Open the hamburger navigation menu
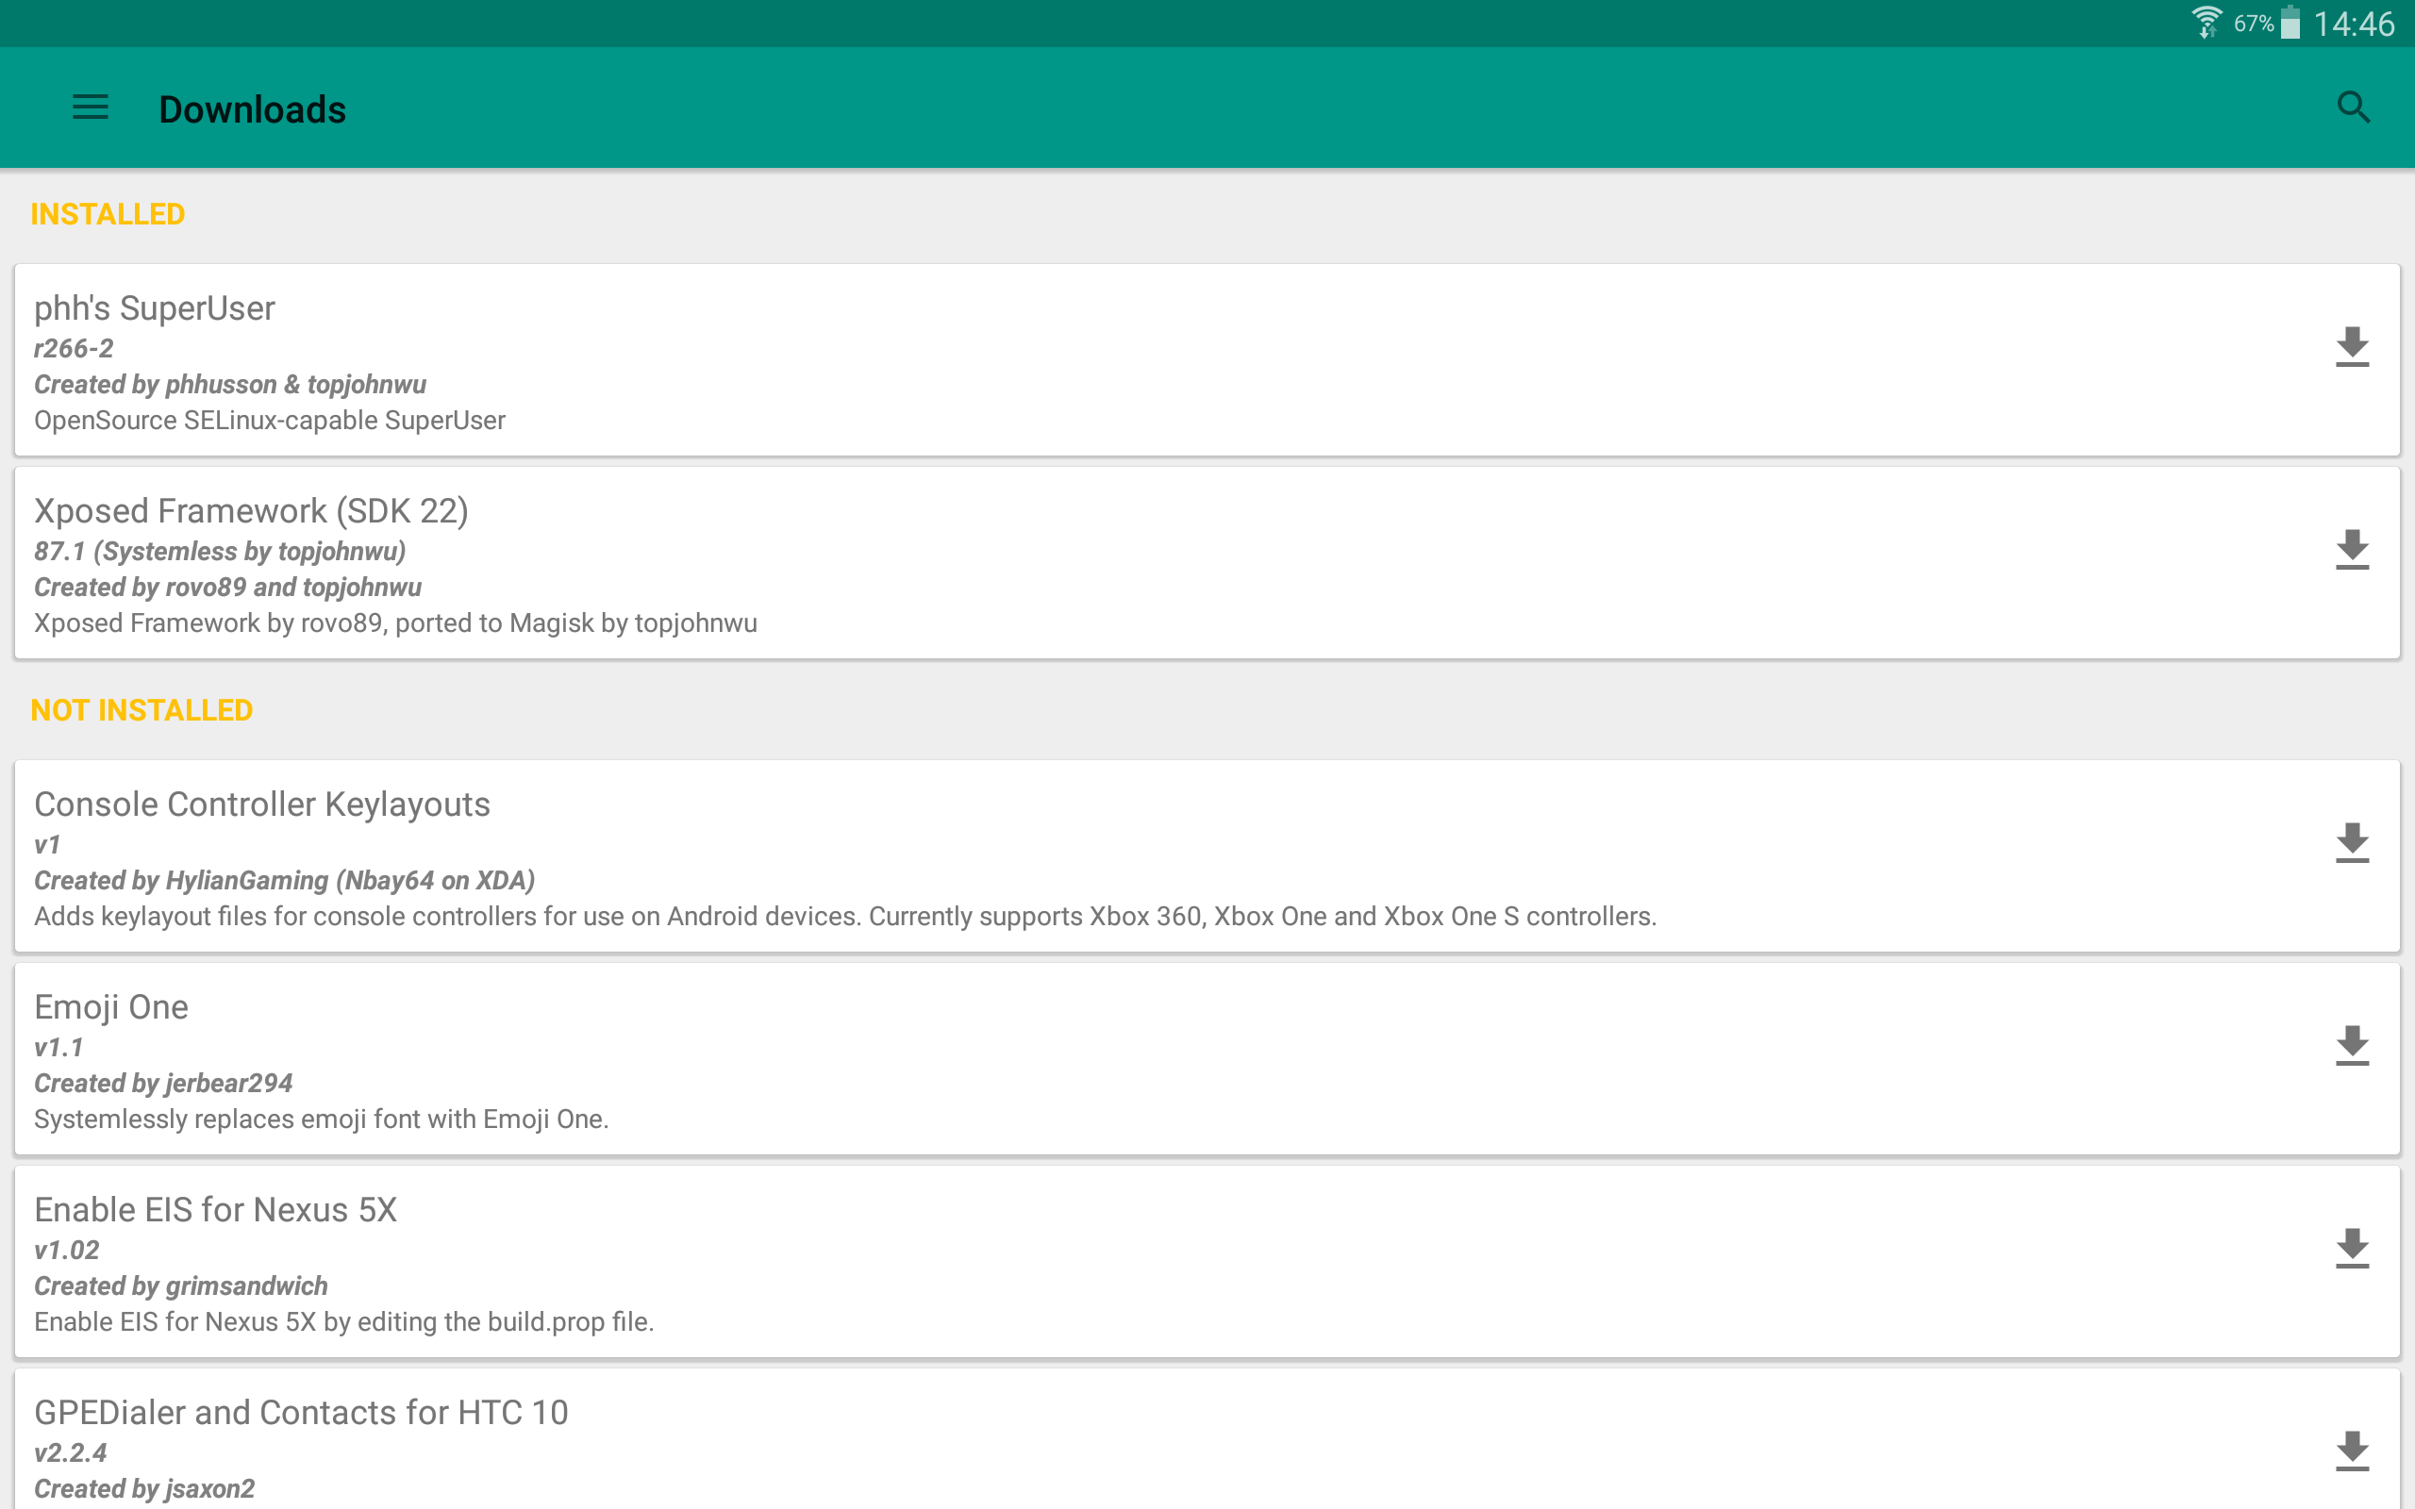Screen dimensions: 2415x1509 pos(90,108)
